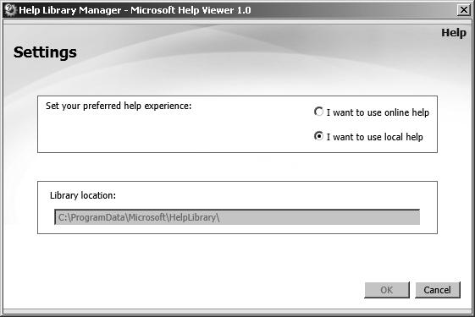
Task: Click the 'I want to use online help' label
Action: 378,112
